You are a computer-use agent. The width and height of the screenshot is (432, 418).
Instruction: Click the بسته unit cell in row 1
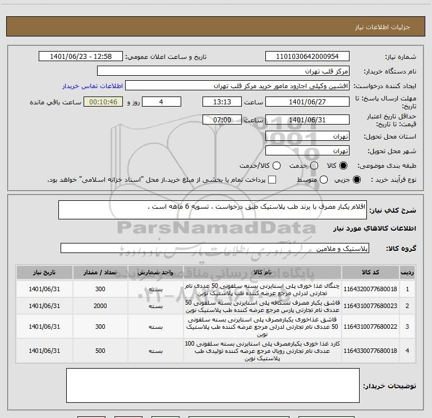pos(155,289)
